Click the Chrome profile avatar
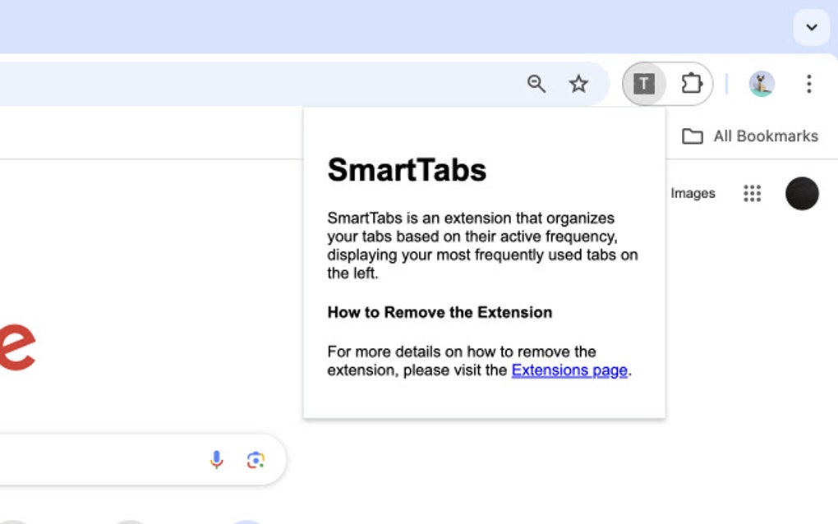The width and height of the screenshot is (838, 524). pos(761,83)
